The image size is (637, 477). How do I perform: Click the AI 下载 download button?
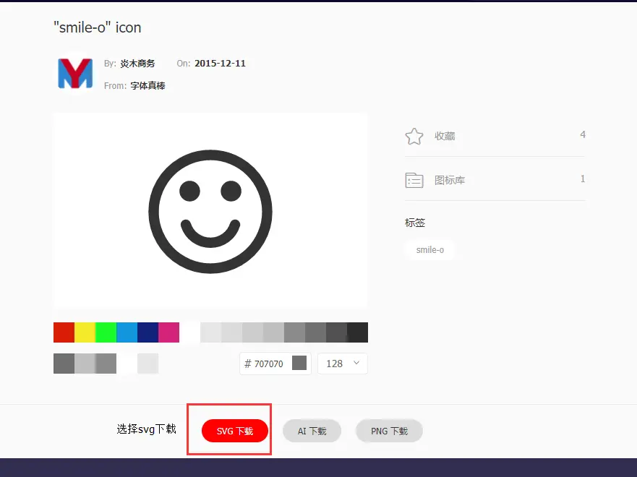coord(312,430)
